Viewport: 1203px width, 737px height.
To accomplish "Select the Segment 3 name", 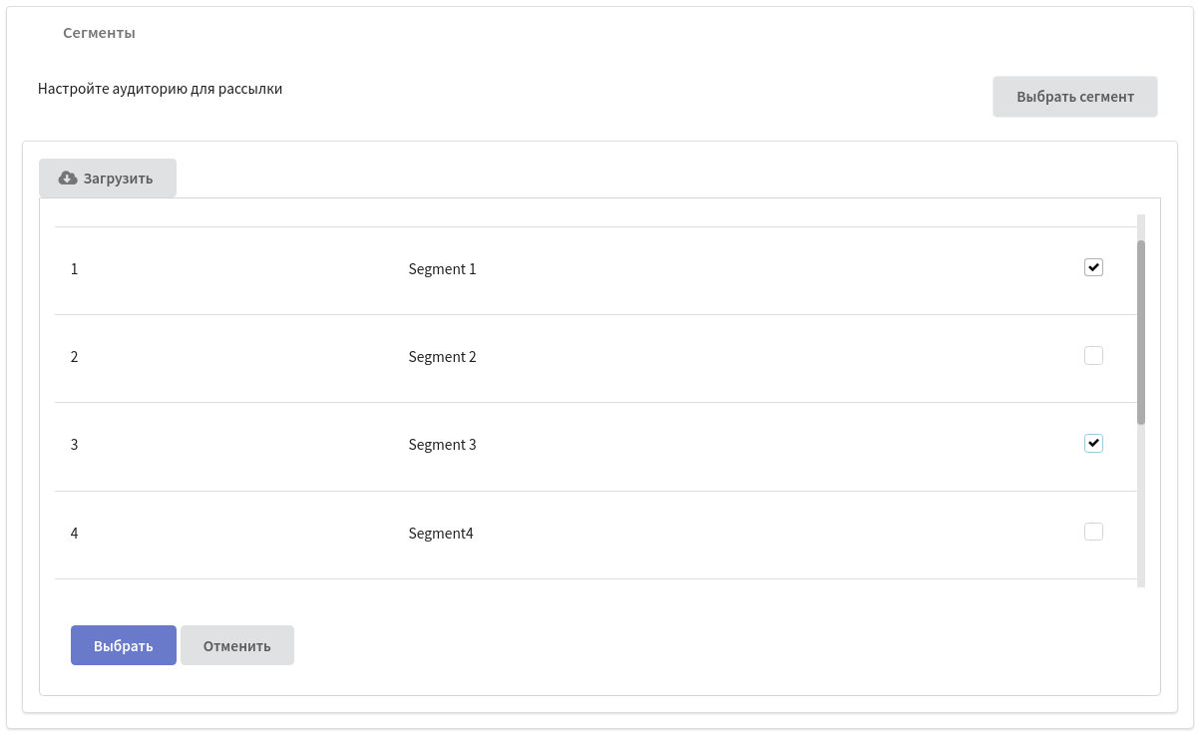I will coord(442,445).
